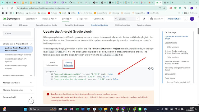Click the sidebar Filter field
199x112 pixels.
pyautogui.click(x=17, y=33)
